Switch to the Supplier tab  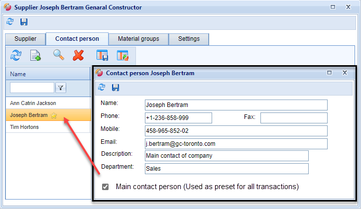25,39
